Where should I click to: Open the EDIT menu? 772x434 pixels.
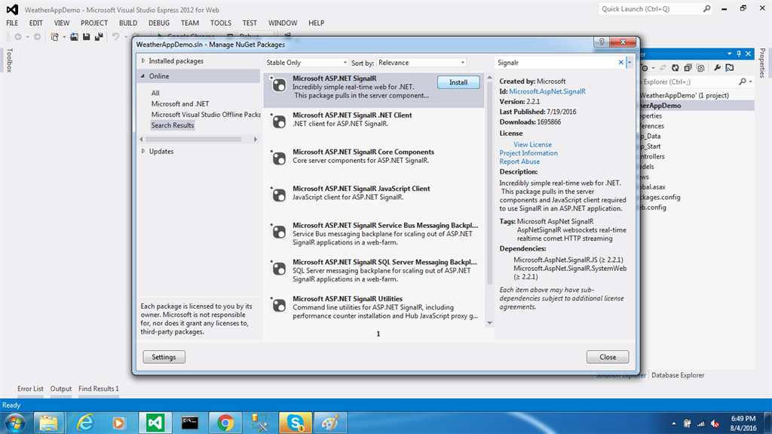[36, 23]
